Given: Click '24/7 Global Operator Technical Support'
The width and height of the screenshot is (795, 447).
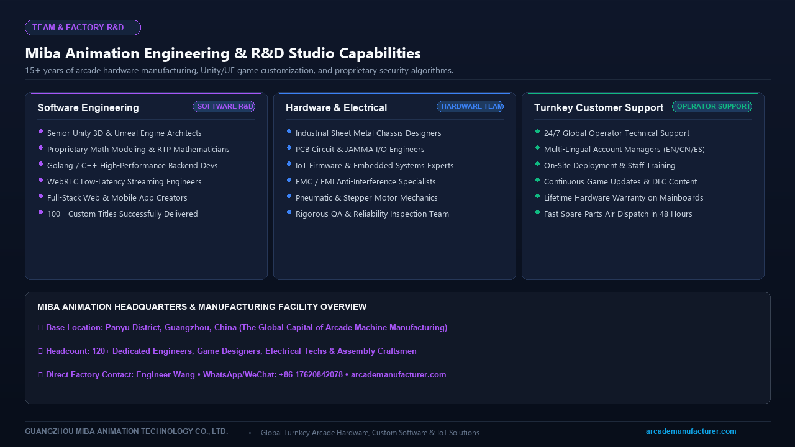Looking at the screenshot, I should 617,133.
